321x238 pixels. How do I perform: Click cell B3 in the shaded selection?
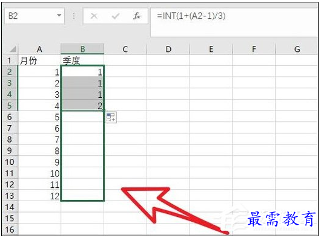(x=82, y=83)
